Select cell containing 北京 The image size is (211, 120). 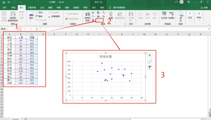pyautogui.click(x=9, y=40)
